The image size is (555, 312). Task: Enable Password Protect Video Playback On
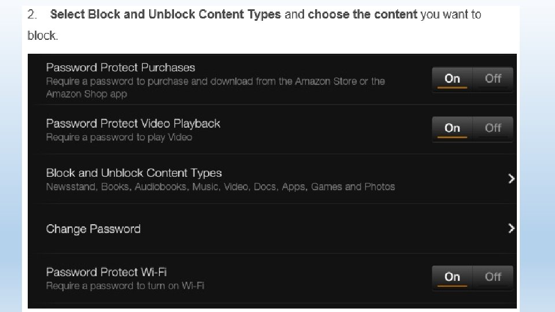tap(452, 128)
